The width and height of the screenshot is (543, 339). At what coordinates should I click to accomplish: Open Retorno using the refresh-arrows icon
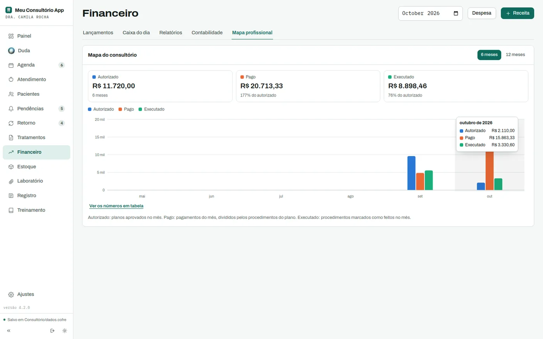(x=11, y=123)
